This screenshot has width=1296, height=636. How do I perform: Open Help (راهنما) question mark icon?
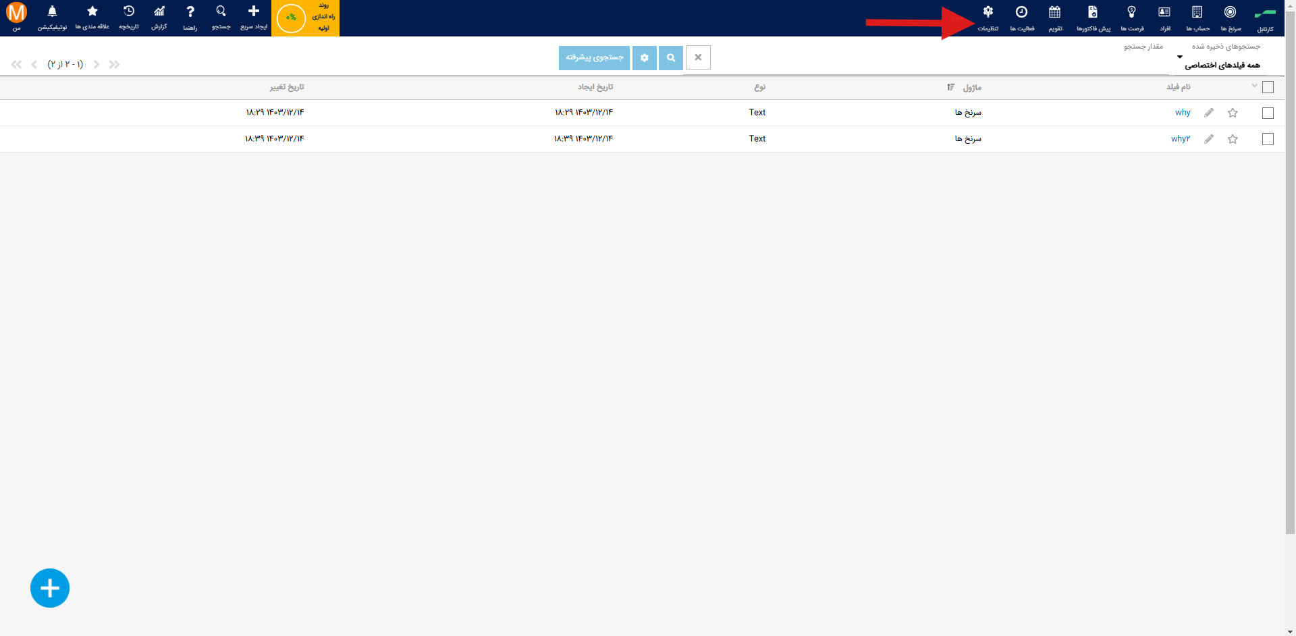[x=190, y=18]
